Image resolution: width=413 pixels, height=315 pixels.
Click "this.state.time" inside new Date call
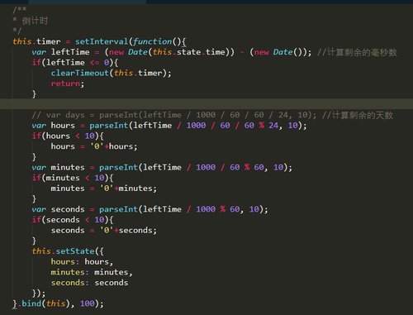(189, 52)
